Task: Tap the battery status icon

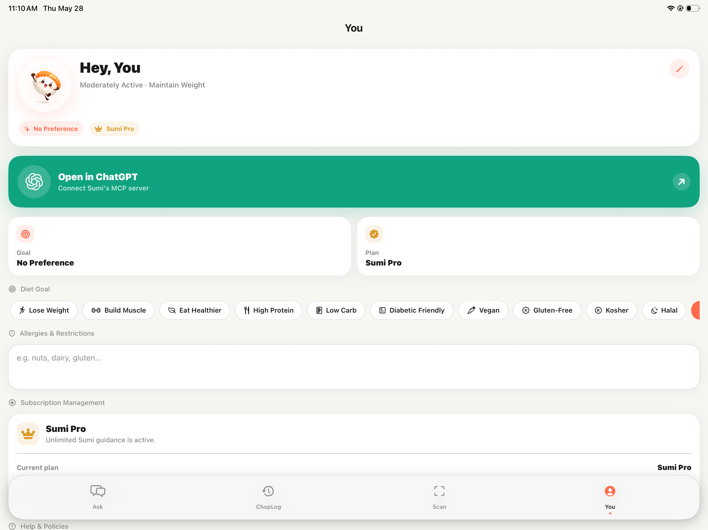Action: 693,8
